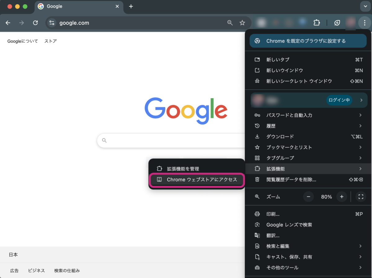
Task: Open the Googleについて link
Action: (x=23, y=41)
